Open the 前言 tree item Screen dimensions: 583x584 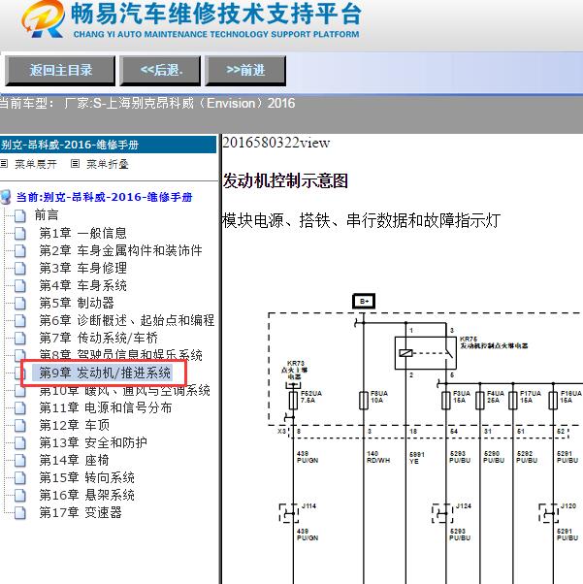pos(47,215)
